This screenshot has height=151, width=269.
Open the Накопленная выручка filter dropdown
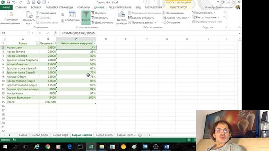pyautogui.click(x=94, y=43)
